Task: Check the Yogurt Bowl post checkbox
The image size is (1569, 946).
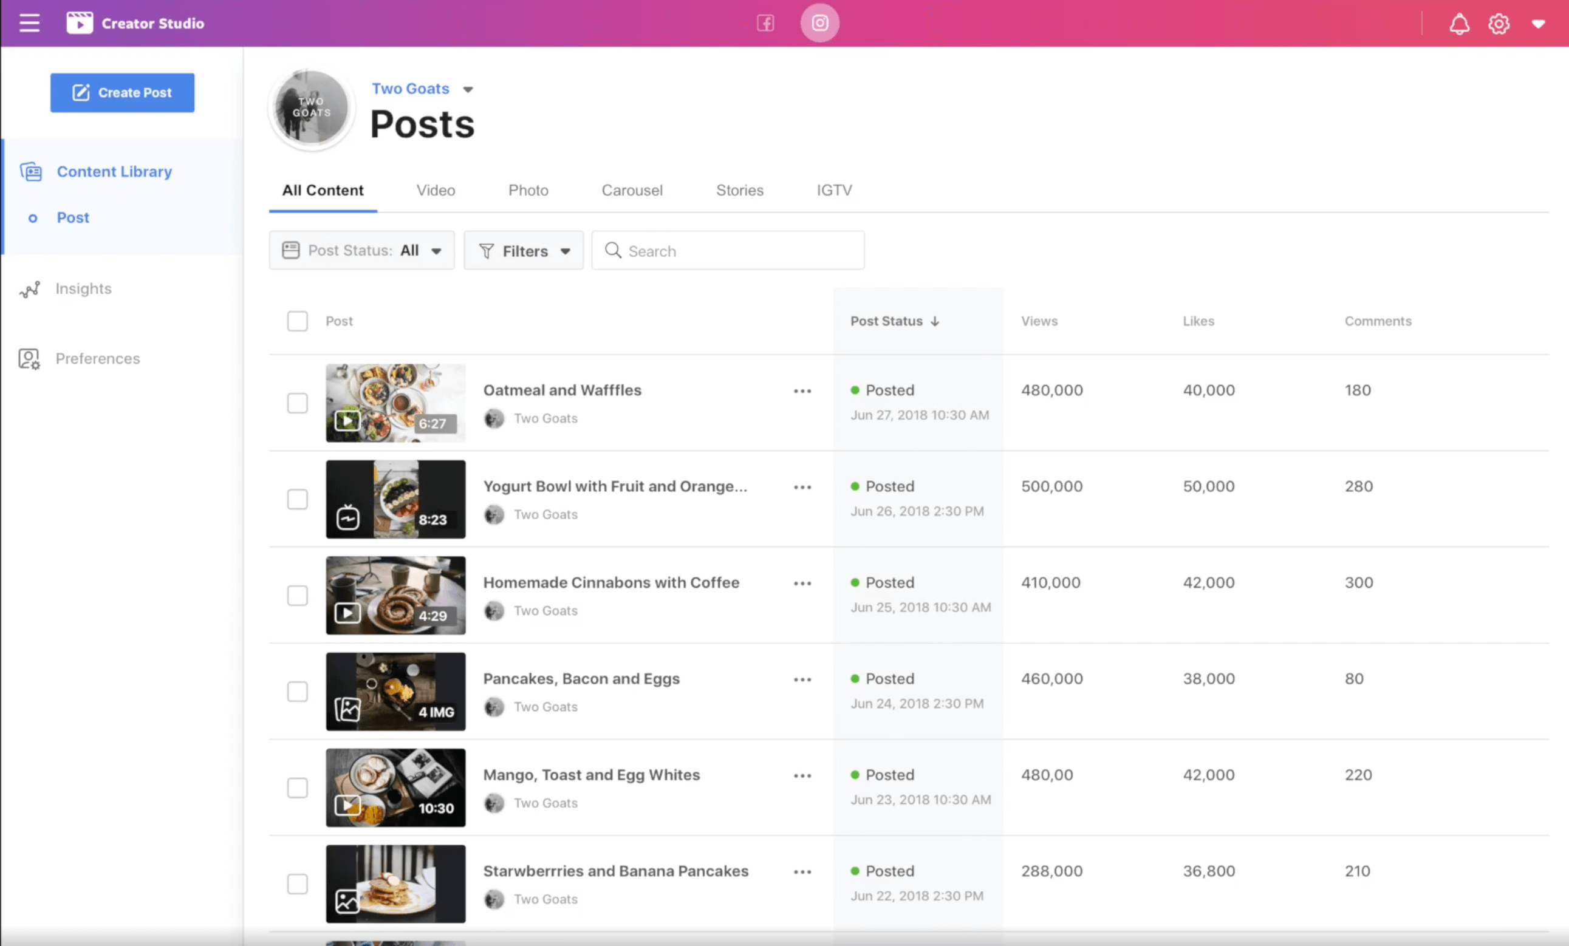Action: (298, 499)
